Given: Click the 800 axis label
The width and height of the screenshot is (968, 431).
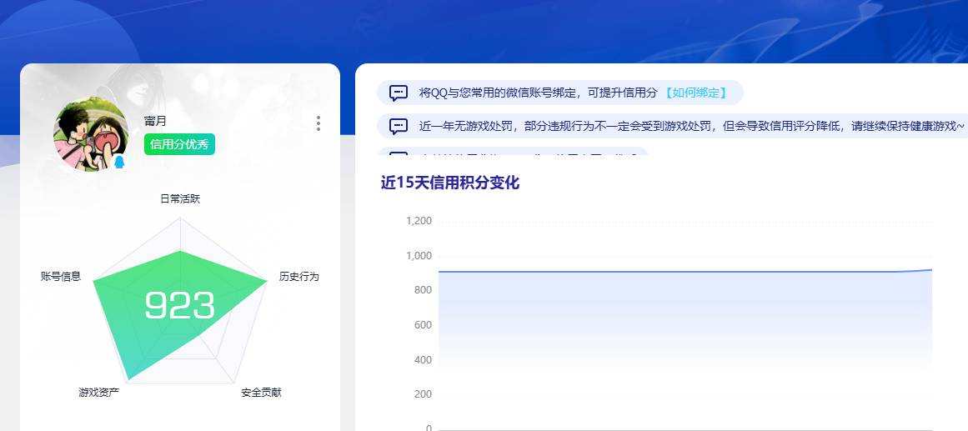Looking at the screenshot, I should click(x=423, y=290).
